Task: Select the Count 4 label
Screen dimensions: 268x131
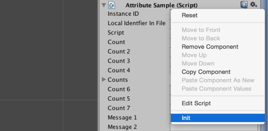Action: point(119,70)
